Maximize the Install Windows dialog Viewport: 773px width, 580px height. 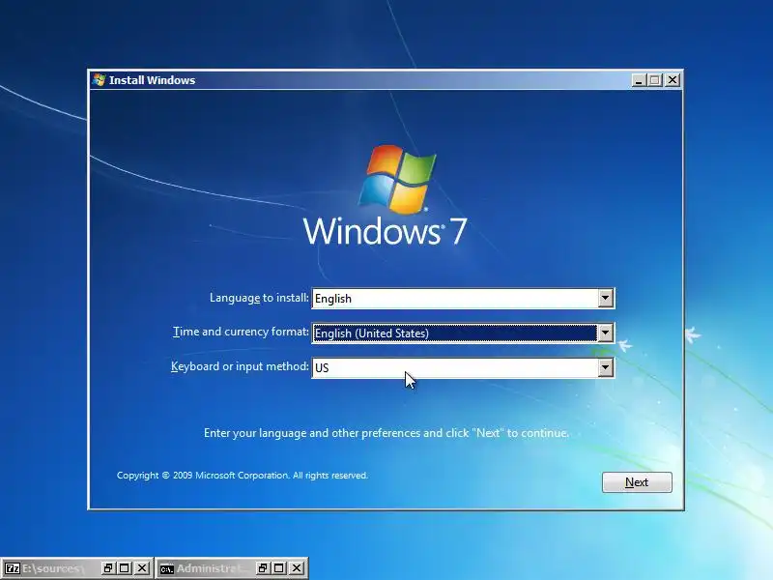pyautogui.click(x=655, y=80)
